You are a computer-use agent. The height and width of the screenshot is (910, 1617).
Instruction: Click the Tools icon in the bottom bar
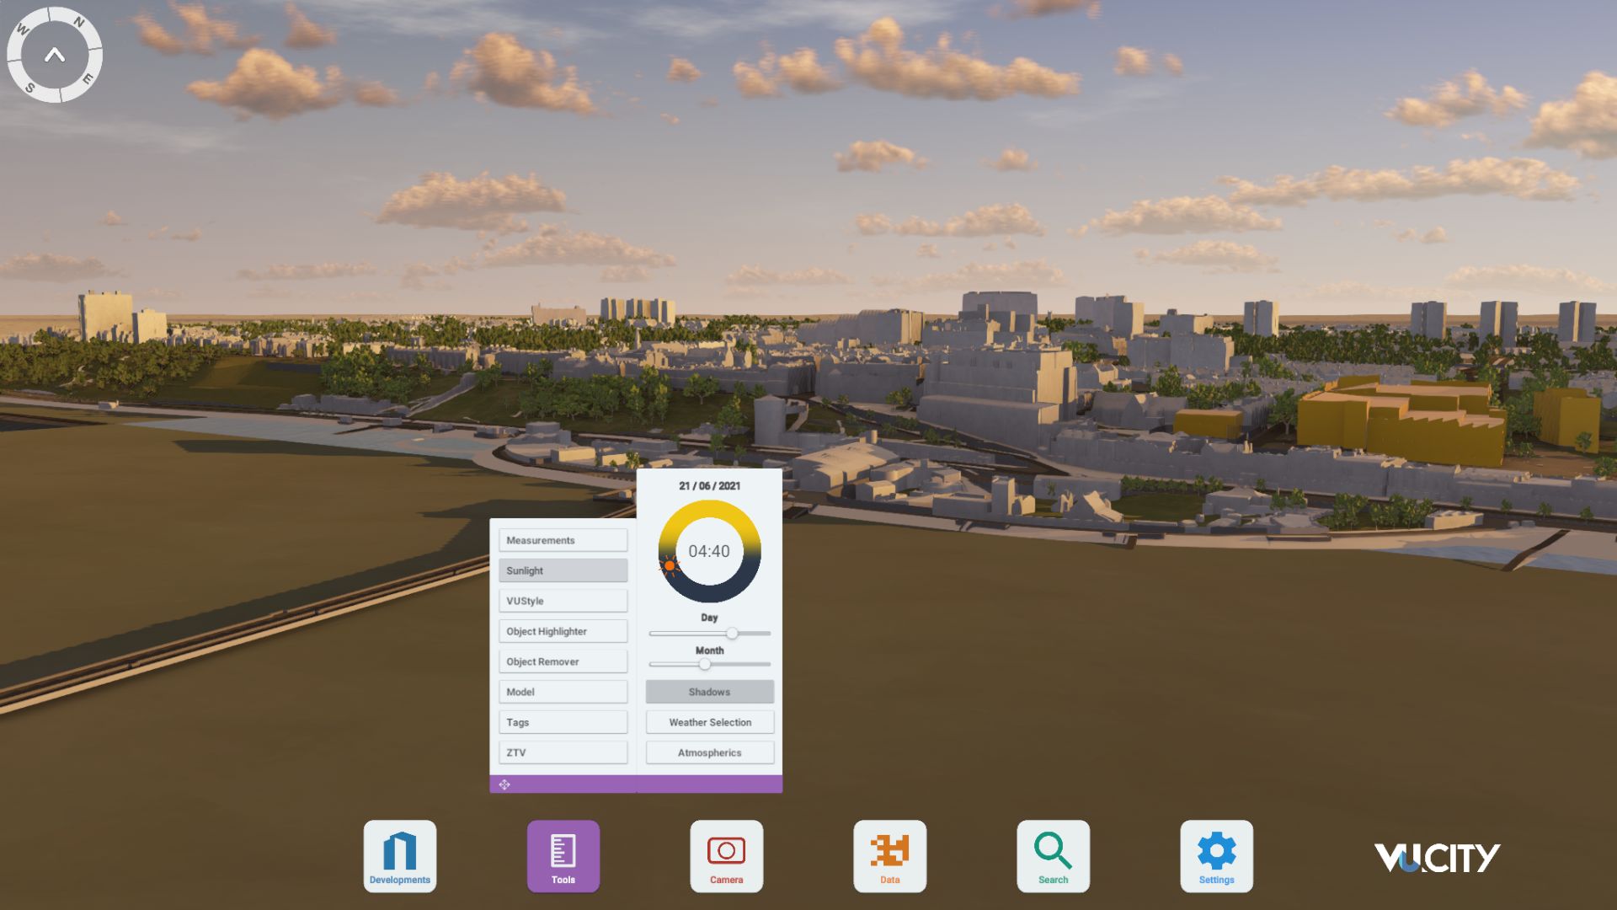[x=563, y=855]
